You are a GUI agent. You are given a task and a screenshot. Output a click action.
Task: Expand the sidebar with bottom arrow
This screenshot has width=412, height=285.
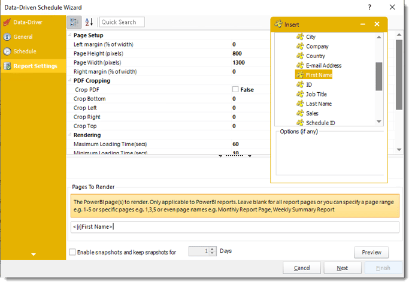(34, 254)
